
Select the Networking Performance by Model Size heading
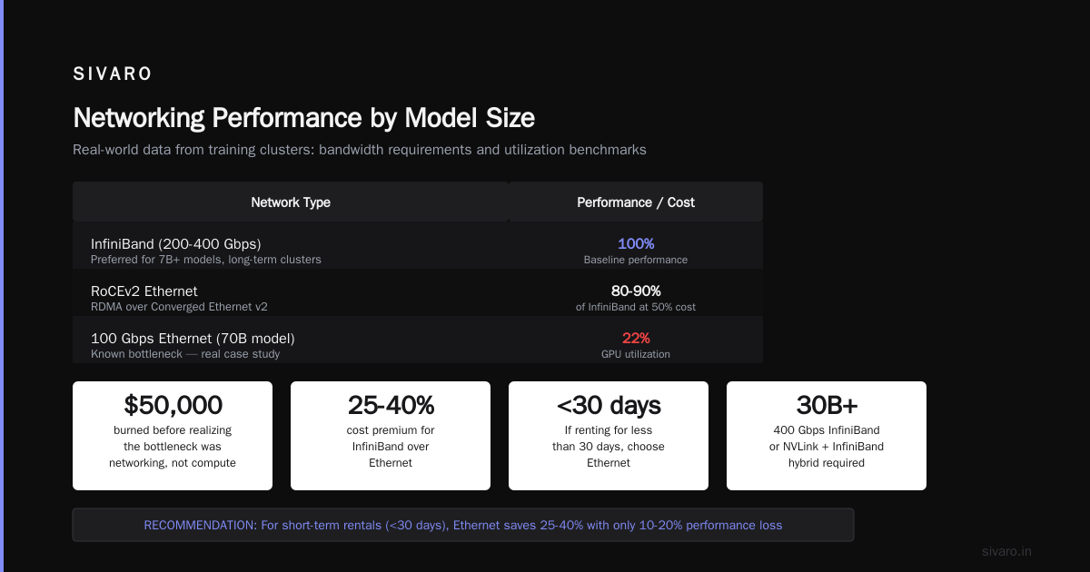point(303,118)
